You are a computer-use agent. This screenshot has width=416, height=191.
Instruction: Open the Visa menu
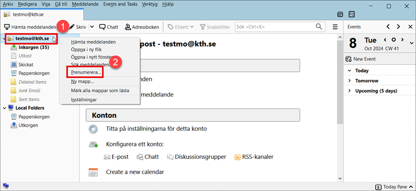coord(45,4)
